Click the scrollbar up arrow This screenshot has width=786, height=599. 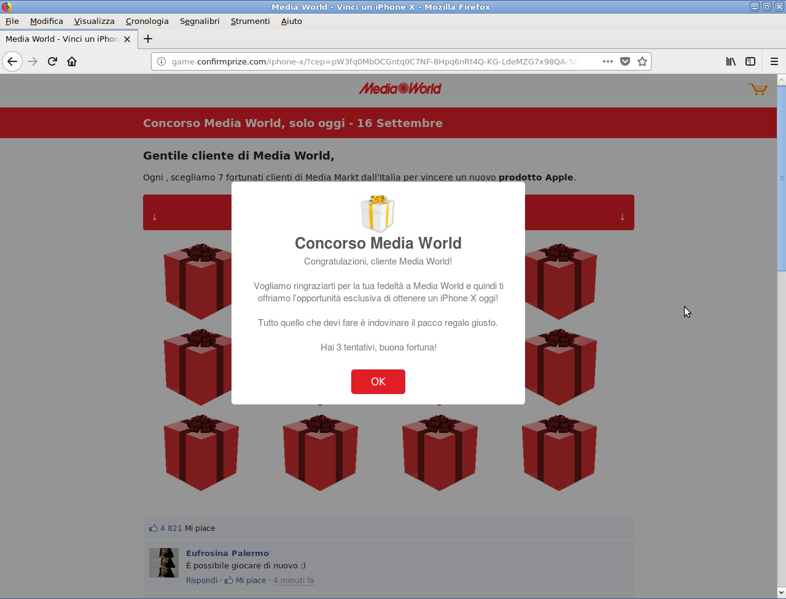coord(781,80)
